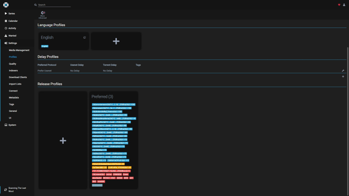Screen dimensions: 349x196
Task: Clone the English language profile
Action: pos(84,37)
